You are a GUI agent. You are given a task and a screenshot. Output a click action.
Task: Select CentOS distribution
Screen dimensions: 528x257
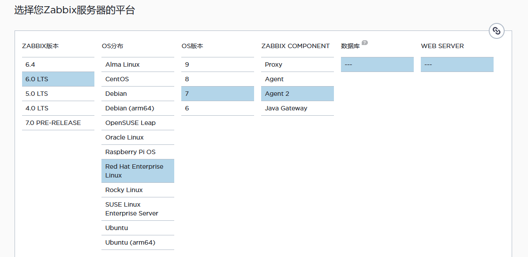[138, 79]
